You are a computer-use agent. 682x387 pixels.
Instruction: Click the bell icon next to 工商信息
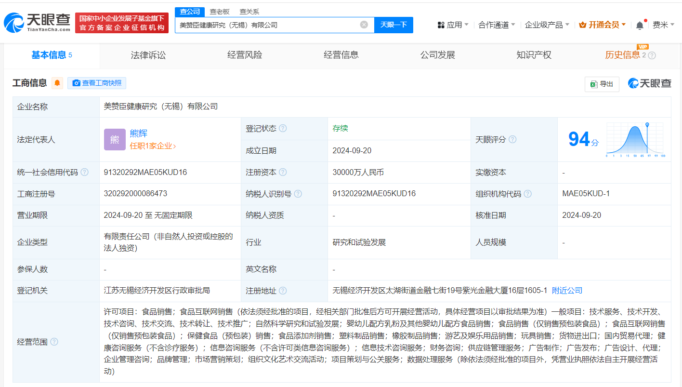click(57, 83)
